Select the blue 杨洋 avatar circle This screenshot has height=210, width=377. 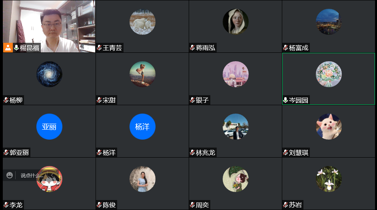click(142, 126)
